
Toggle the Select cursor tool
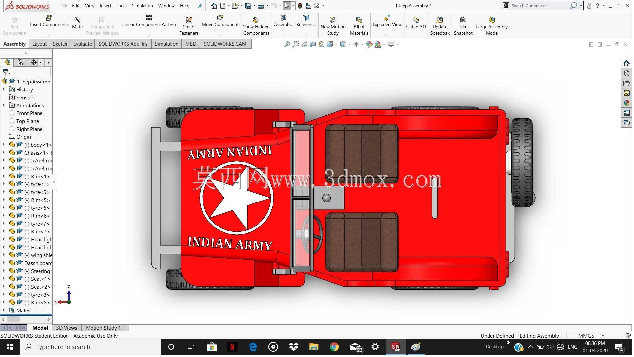(287, 6)
